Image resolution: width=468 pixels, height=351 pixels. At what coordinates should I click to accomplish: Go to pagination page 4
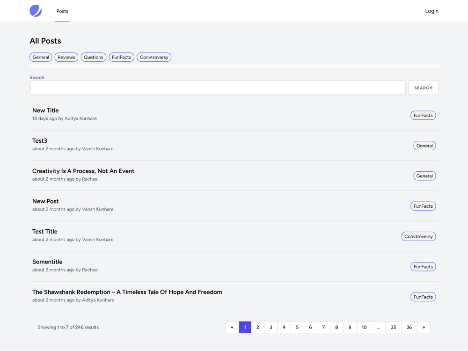point(284,327)
